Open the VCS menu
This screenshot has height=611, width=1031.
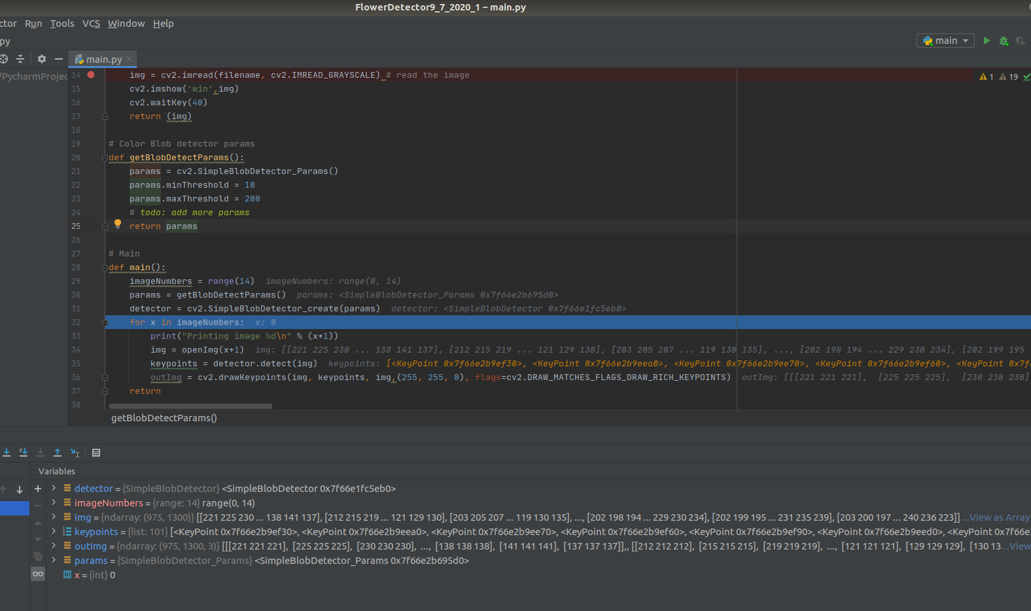pyautogui.click(x=91, y=24)
